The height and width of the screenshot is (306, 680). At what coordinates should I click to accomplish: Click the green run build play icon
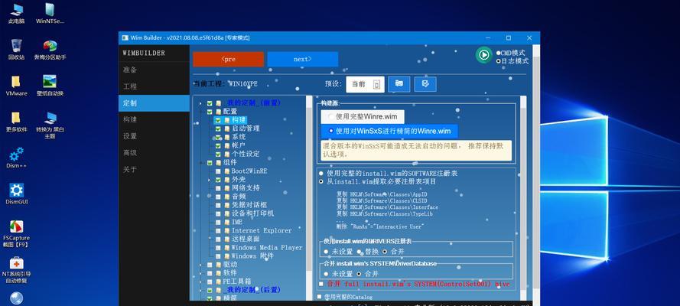point(483,55)
